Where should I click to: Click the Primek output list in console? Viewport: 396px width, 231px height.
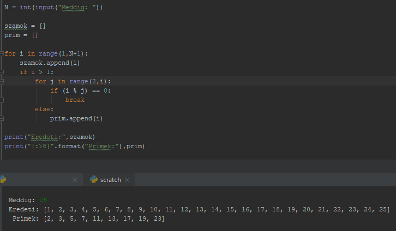[103, 218]
